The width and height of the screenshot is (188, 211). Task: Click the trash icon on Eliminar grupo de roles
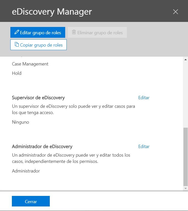point(74,32)
